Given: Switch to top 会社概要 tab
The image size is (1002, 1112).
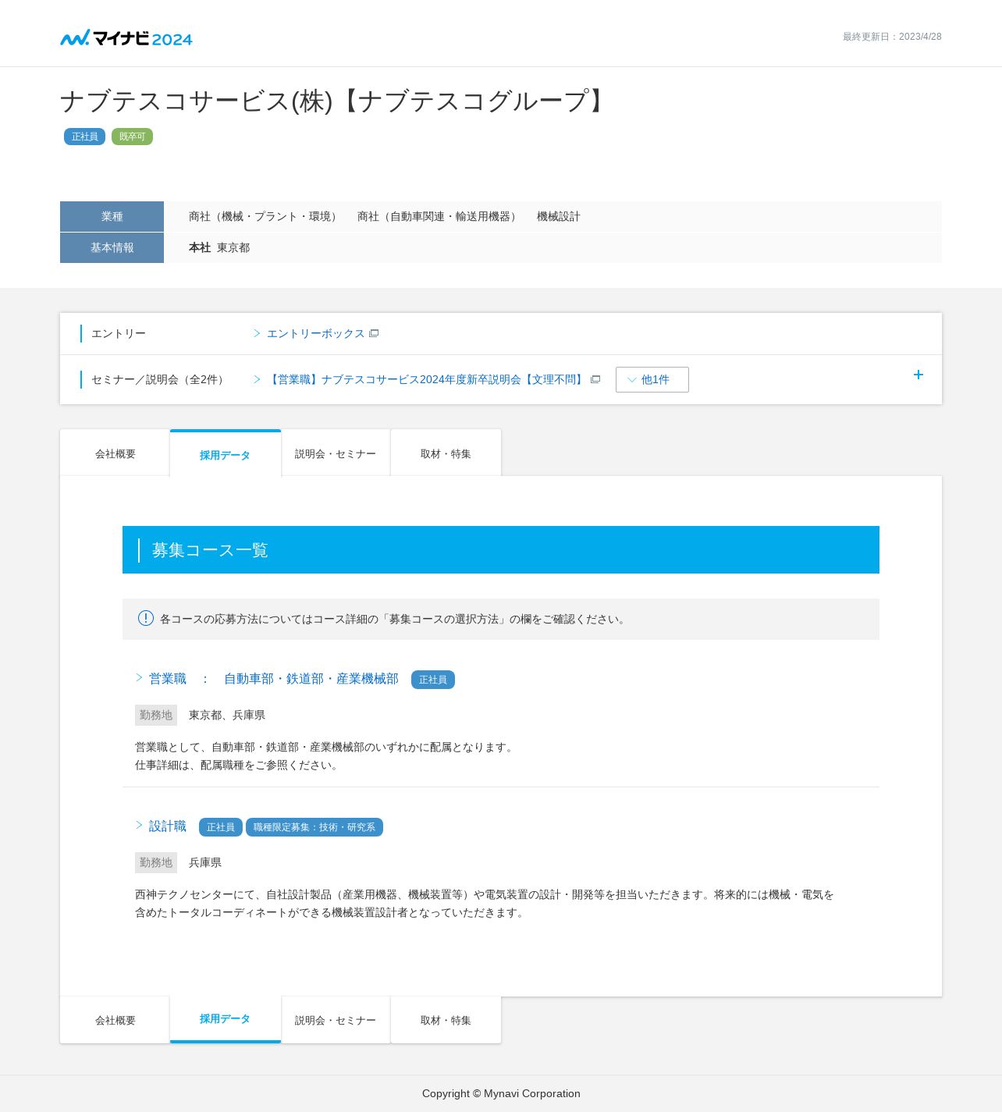Looking at the screenshot, I should 115,453.
